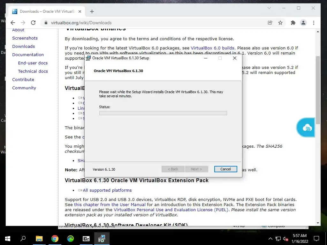Close the VirtualBox Setup dialog
327x245 pixels.
(235, 58)
